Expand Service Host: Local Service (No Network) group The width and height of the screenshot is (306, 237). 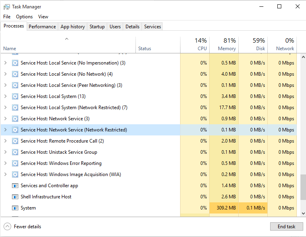coord(6,74)
